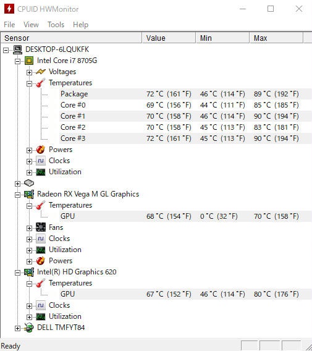Viewport: 312px width, 351px height.
Task: Click the DELL TMFYT84 battery icon
Action: point(29,328)
